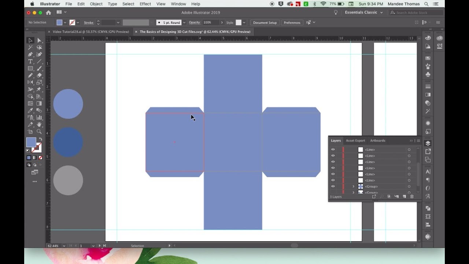Viewport: 469px width, 264px height.
Task: Click Fill color box in toolbar
Action: coord(31,142)
